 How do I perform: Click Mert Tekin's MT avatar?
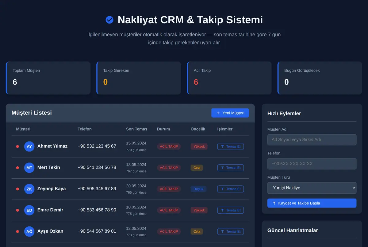tap(29, 168)
